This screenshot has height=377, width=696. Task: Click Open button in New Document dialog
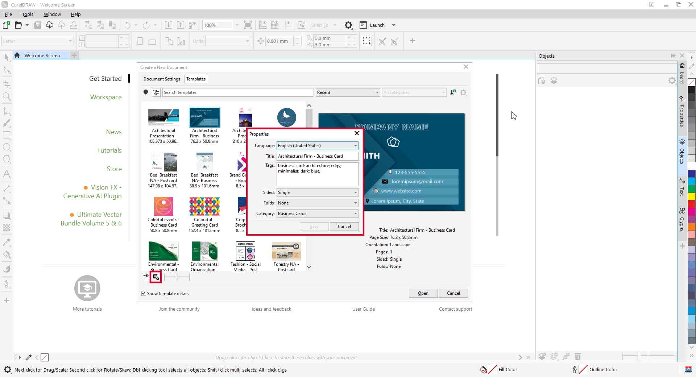pyautogui.click(x=423, y=293)
